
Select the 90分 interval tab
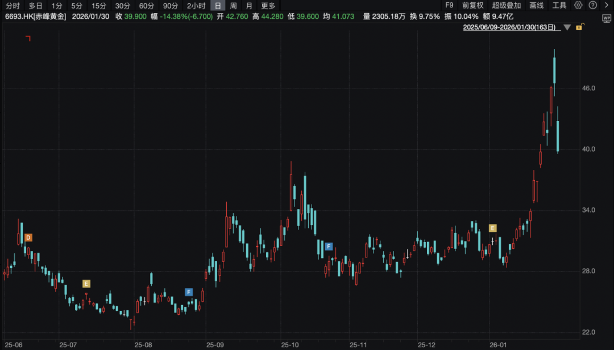pyautogui.click(x=171, y=6)
